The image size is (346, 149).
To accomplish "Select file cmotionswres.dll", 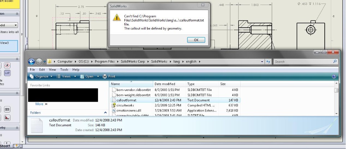I will tap(130, 111).
